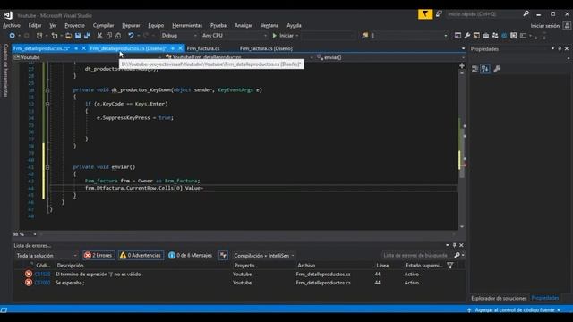
Task: Click the Línea column header
Action: pos(382,266)
